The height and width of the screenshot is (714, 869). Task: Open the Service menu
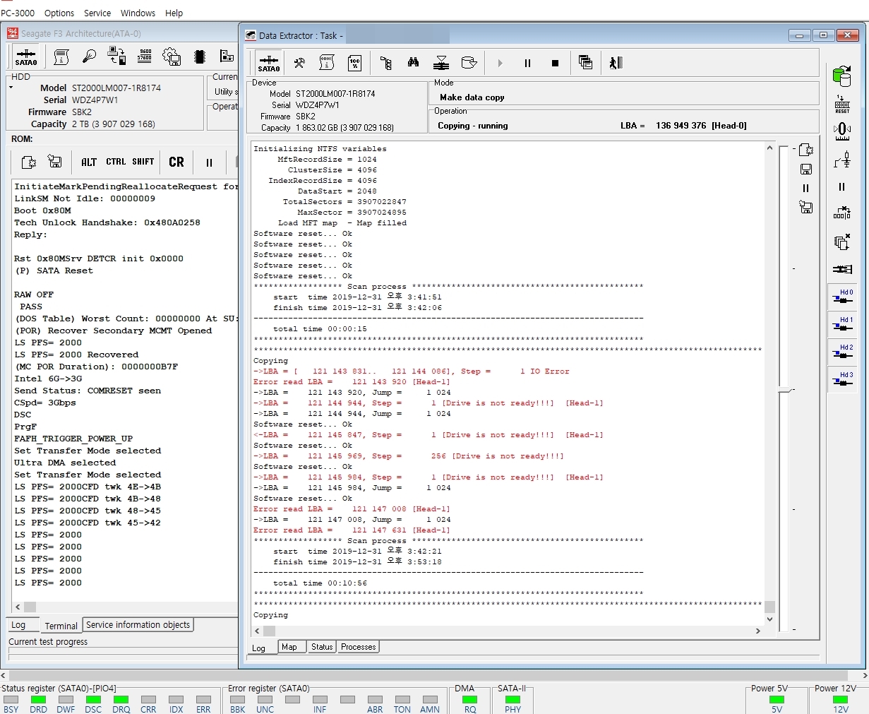pyautogui.click(x=97, y=13)
